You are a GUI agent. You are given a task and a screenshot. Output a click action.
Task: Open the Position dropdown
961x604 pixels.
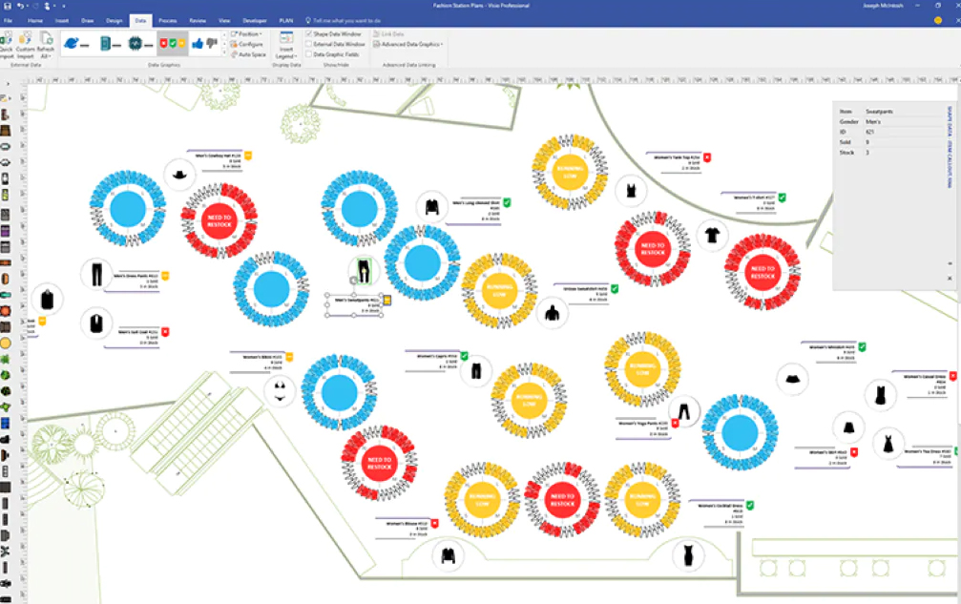tap(246, 33)
